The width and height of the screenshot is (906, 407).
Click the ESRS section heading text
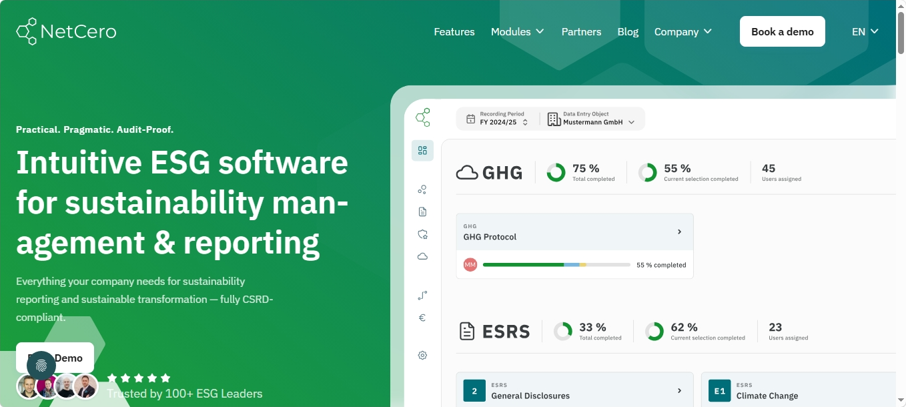click(x=506, y=331)
